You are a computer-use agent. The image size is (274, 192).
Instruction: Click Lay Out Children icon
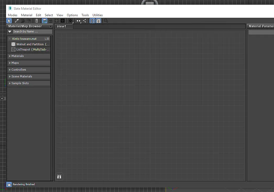(85, 21)
